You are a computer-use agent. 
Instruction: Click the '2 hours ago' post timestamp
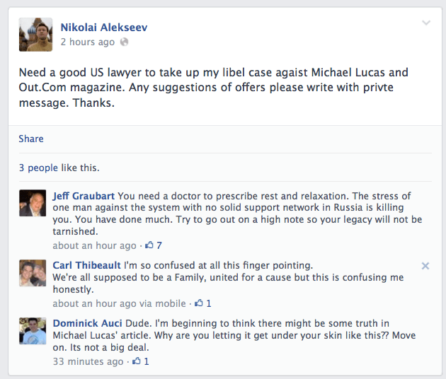[88, 42]
